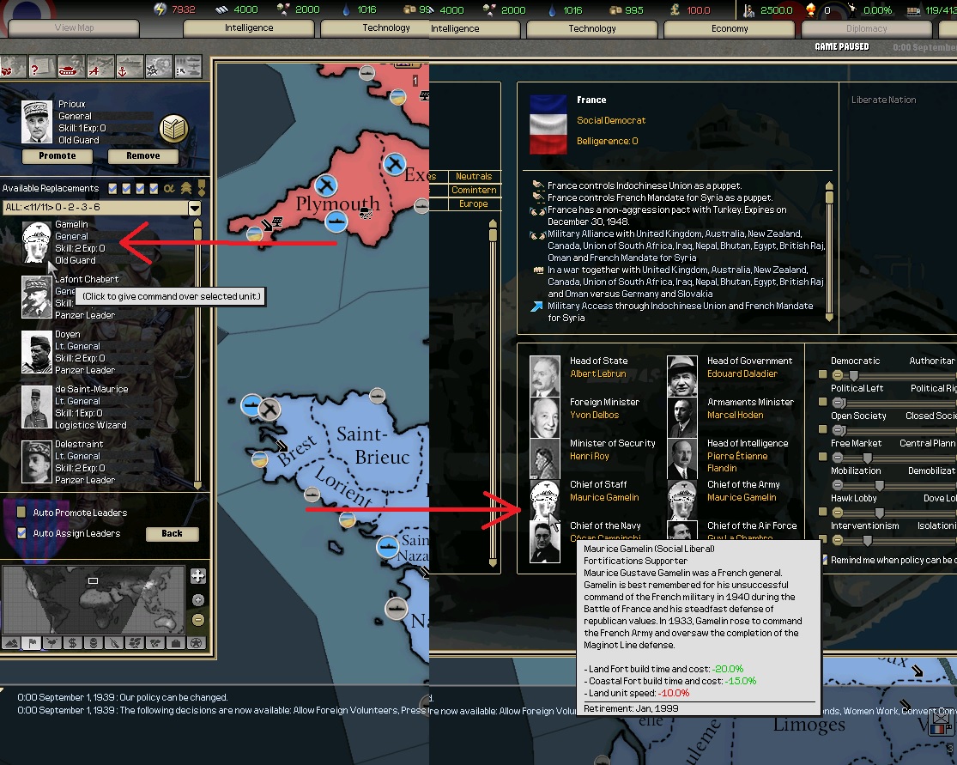This screenshot has height=765, width=957.
Task: Switch to political map mode flag icon
Action: point(33,643)
